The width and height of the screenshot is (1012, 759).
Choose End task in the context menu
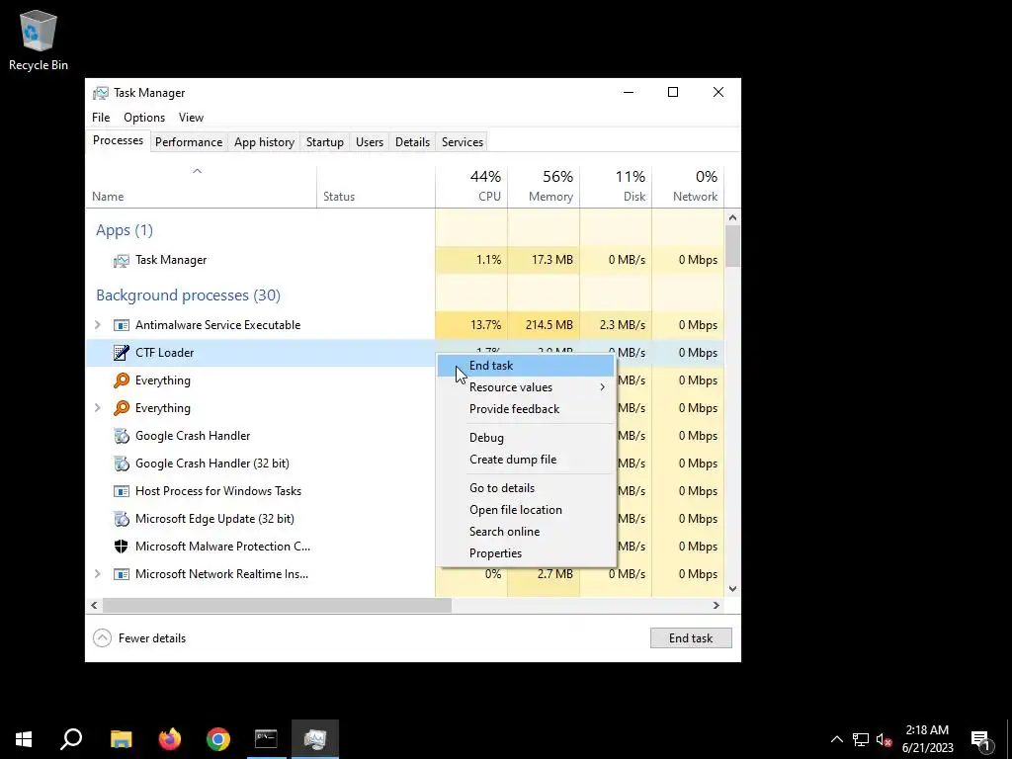[526, 366]
